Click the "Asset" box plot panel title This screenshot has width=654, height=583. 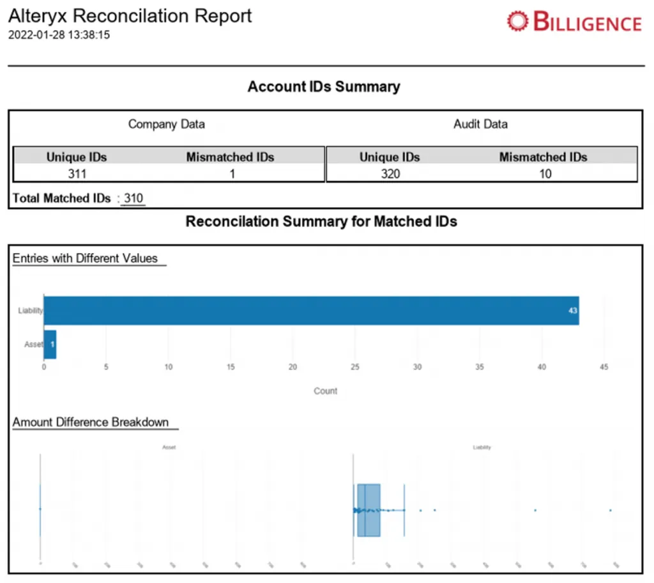tap(169, 447)
